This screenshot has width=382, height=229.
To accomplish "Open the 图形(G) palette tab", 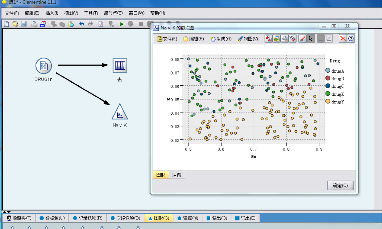I will click(159, 218).
